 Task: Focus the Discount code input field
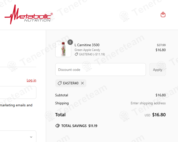(x=100, y=70)
